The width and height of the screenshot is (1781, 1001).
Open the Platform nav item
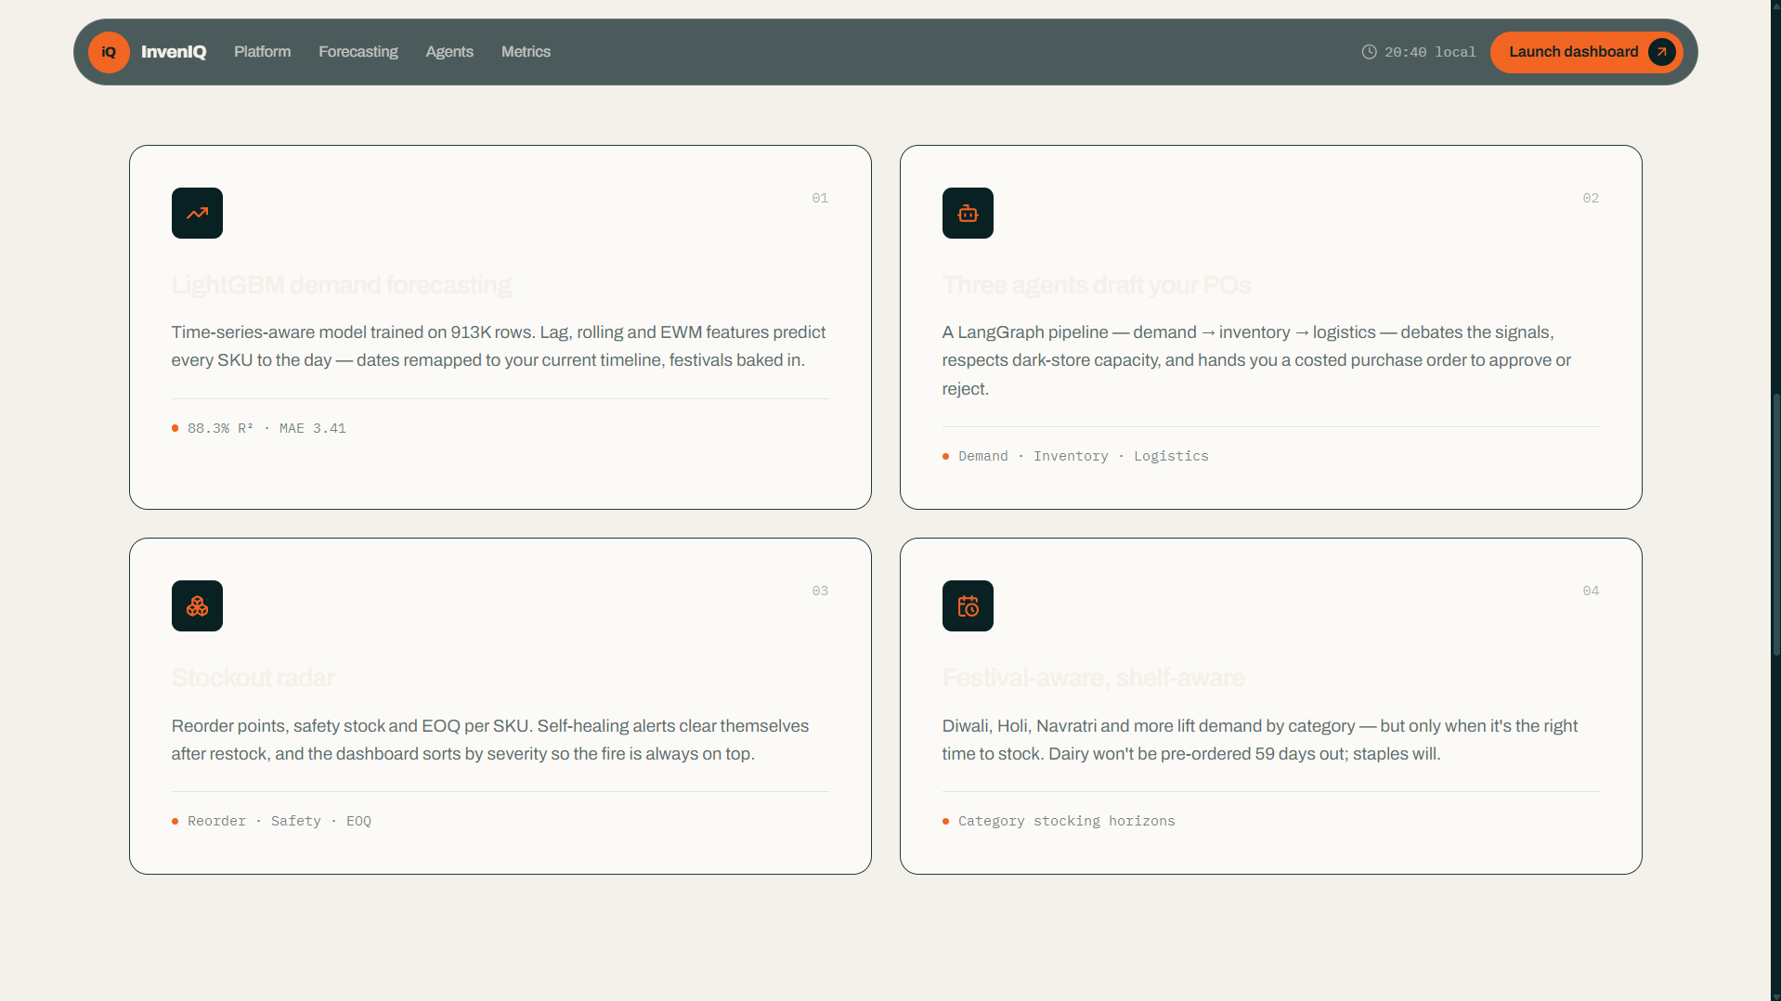(x=262, y=52)
